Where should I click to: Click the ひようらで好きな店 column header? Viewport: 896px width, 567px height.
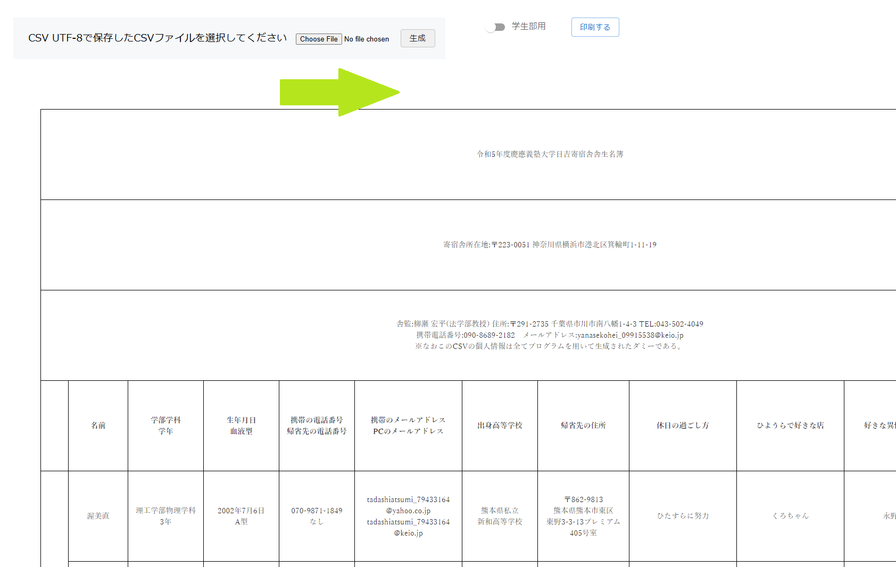[x=791, y=426]
